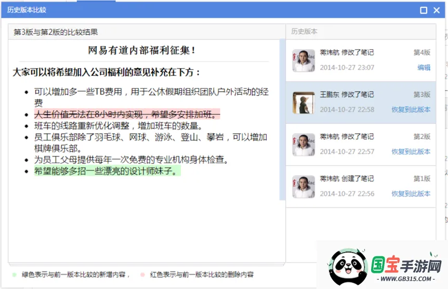Click the 历史版本比较 title bar text
Image resolution: width=448 pixels, height=289 pixels.
(x=27, y=10)
